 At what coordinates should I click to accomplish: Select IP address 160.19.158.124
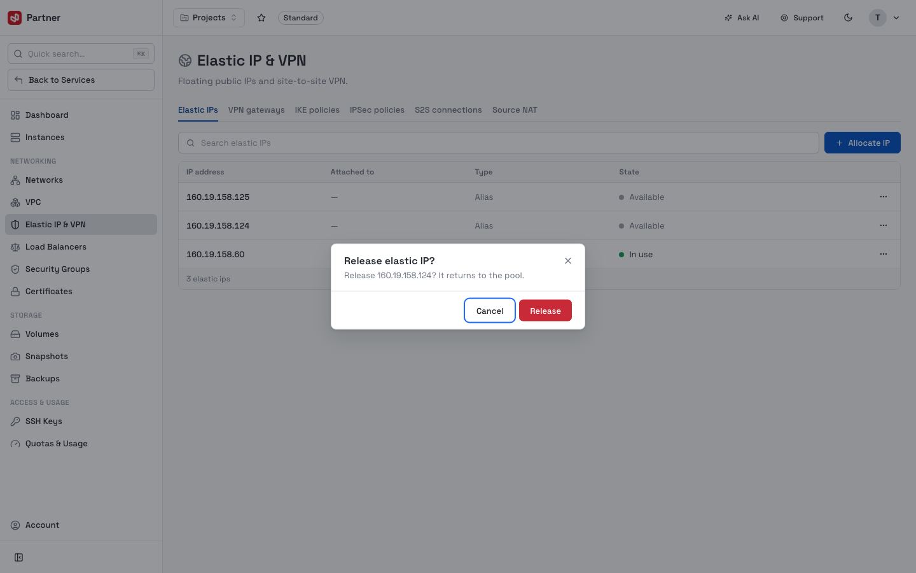(218, 226)
